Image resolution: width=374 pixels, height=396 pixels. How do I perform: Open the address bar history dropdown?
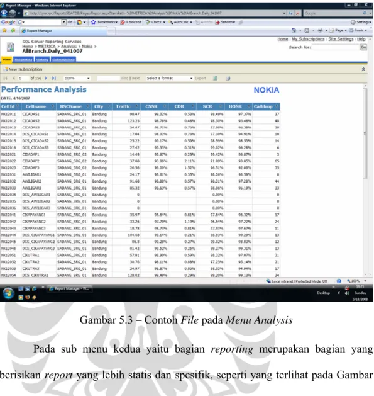point(284,13)
